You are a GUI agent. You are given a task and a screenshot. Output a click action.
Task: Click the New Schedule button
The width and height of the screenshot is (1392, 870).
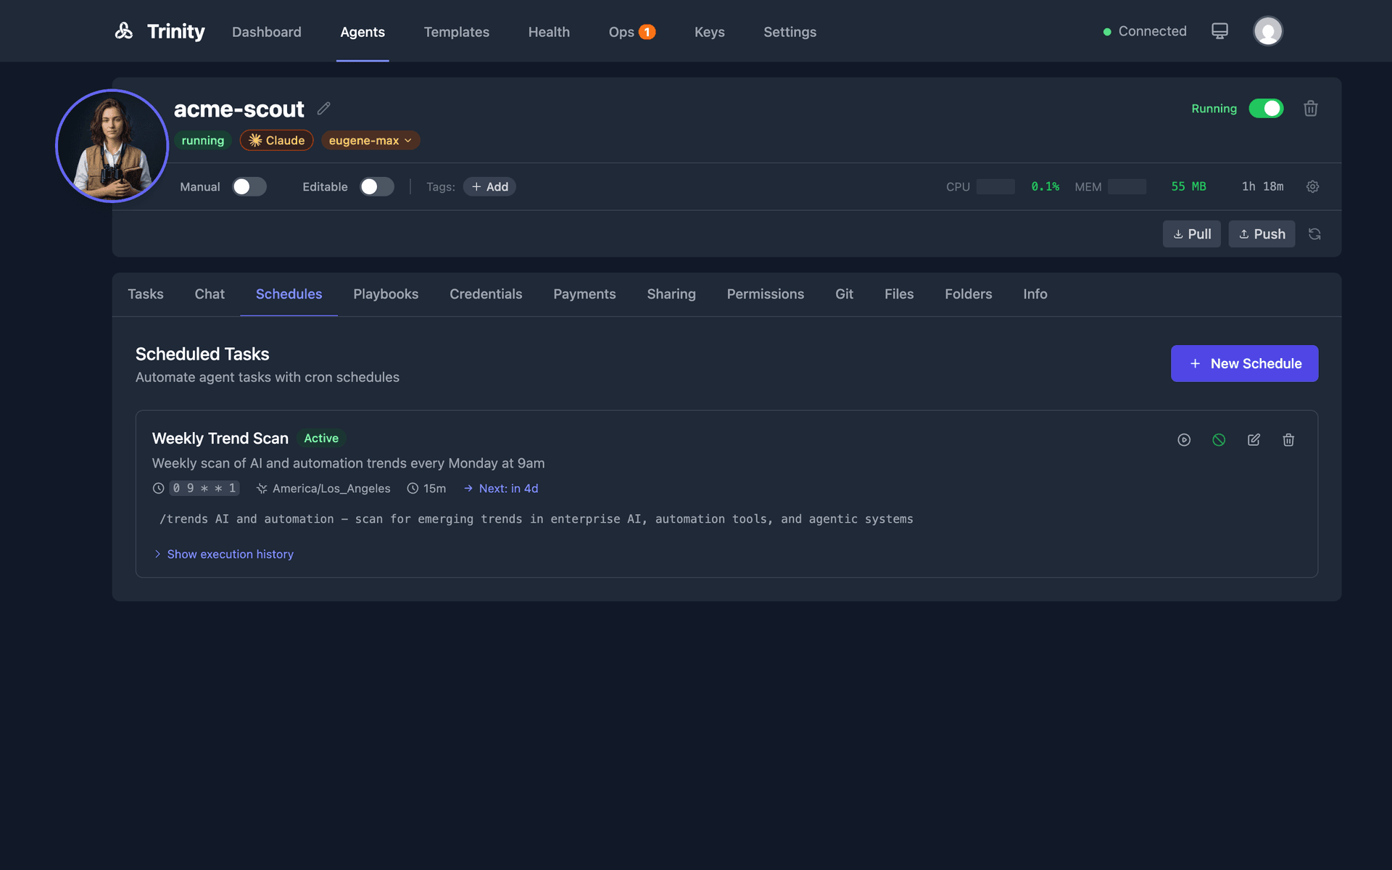(1244, 364)
